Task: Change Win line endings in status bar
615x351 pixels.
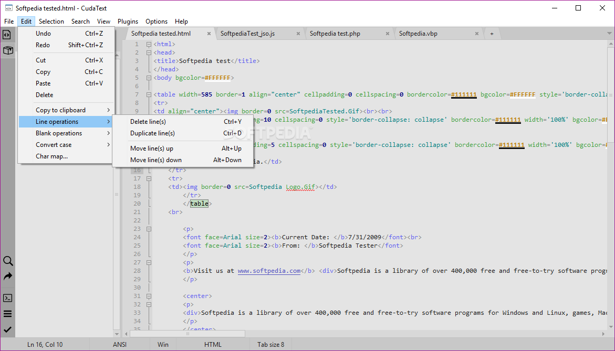Action: click(x=163, y=345)
